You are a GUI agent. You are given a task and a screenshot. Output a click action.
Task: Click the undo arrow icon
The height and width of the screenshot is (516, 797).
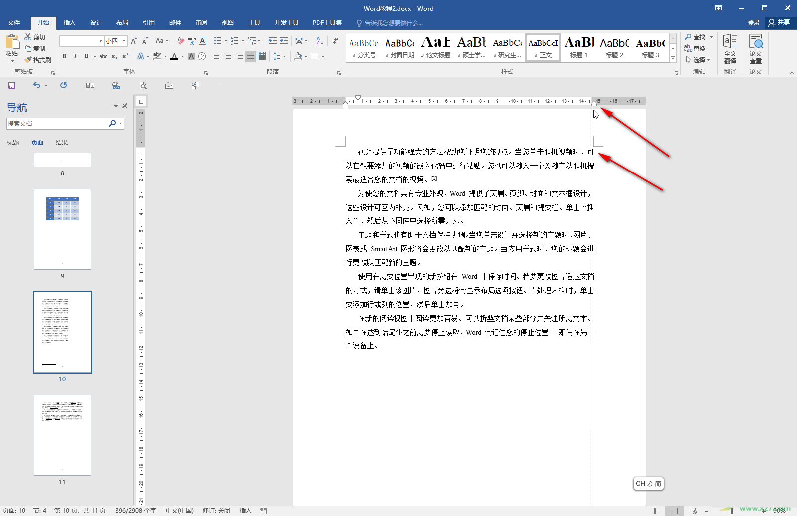click(x=37, y=86)
